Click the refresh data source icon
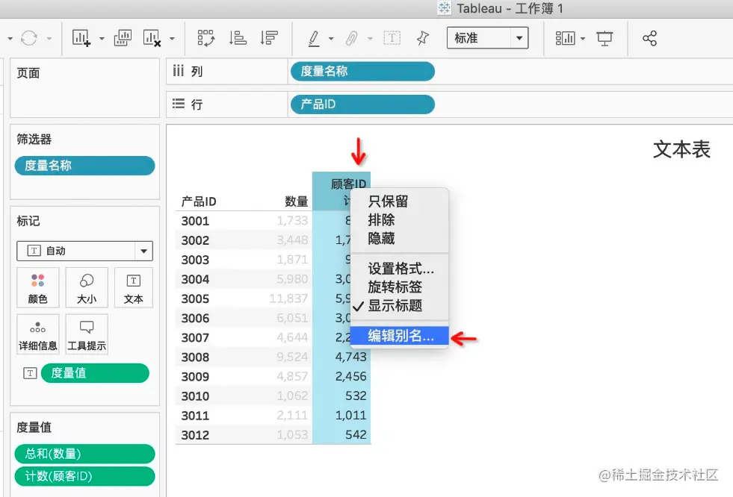The height and width of the screenshot is (497, 733). click(29, 38)
